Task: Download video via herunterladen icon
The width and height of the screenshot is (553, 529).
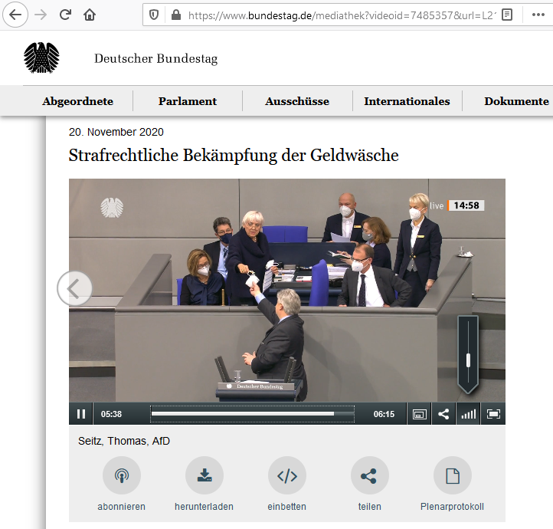Action: 205,475
